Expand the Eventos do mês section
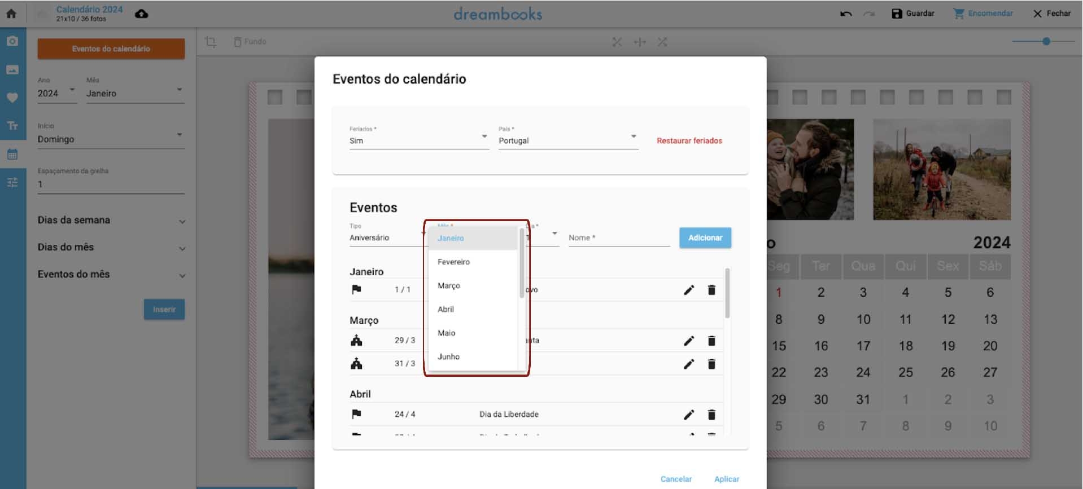The width and height of the screenshot is (1083, 489). [111, 275]
